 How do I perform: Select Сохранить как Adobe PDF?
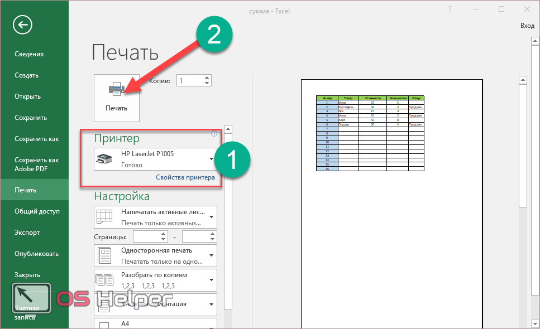(x=36, y=164)
